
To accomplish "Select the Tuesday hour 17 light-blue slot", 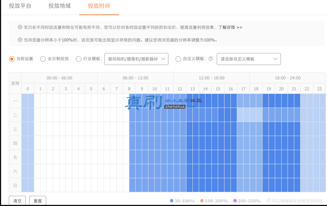I will click(243, 115).
